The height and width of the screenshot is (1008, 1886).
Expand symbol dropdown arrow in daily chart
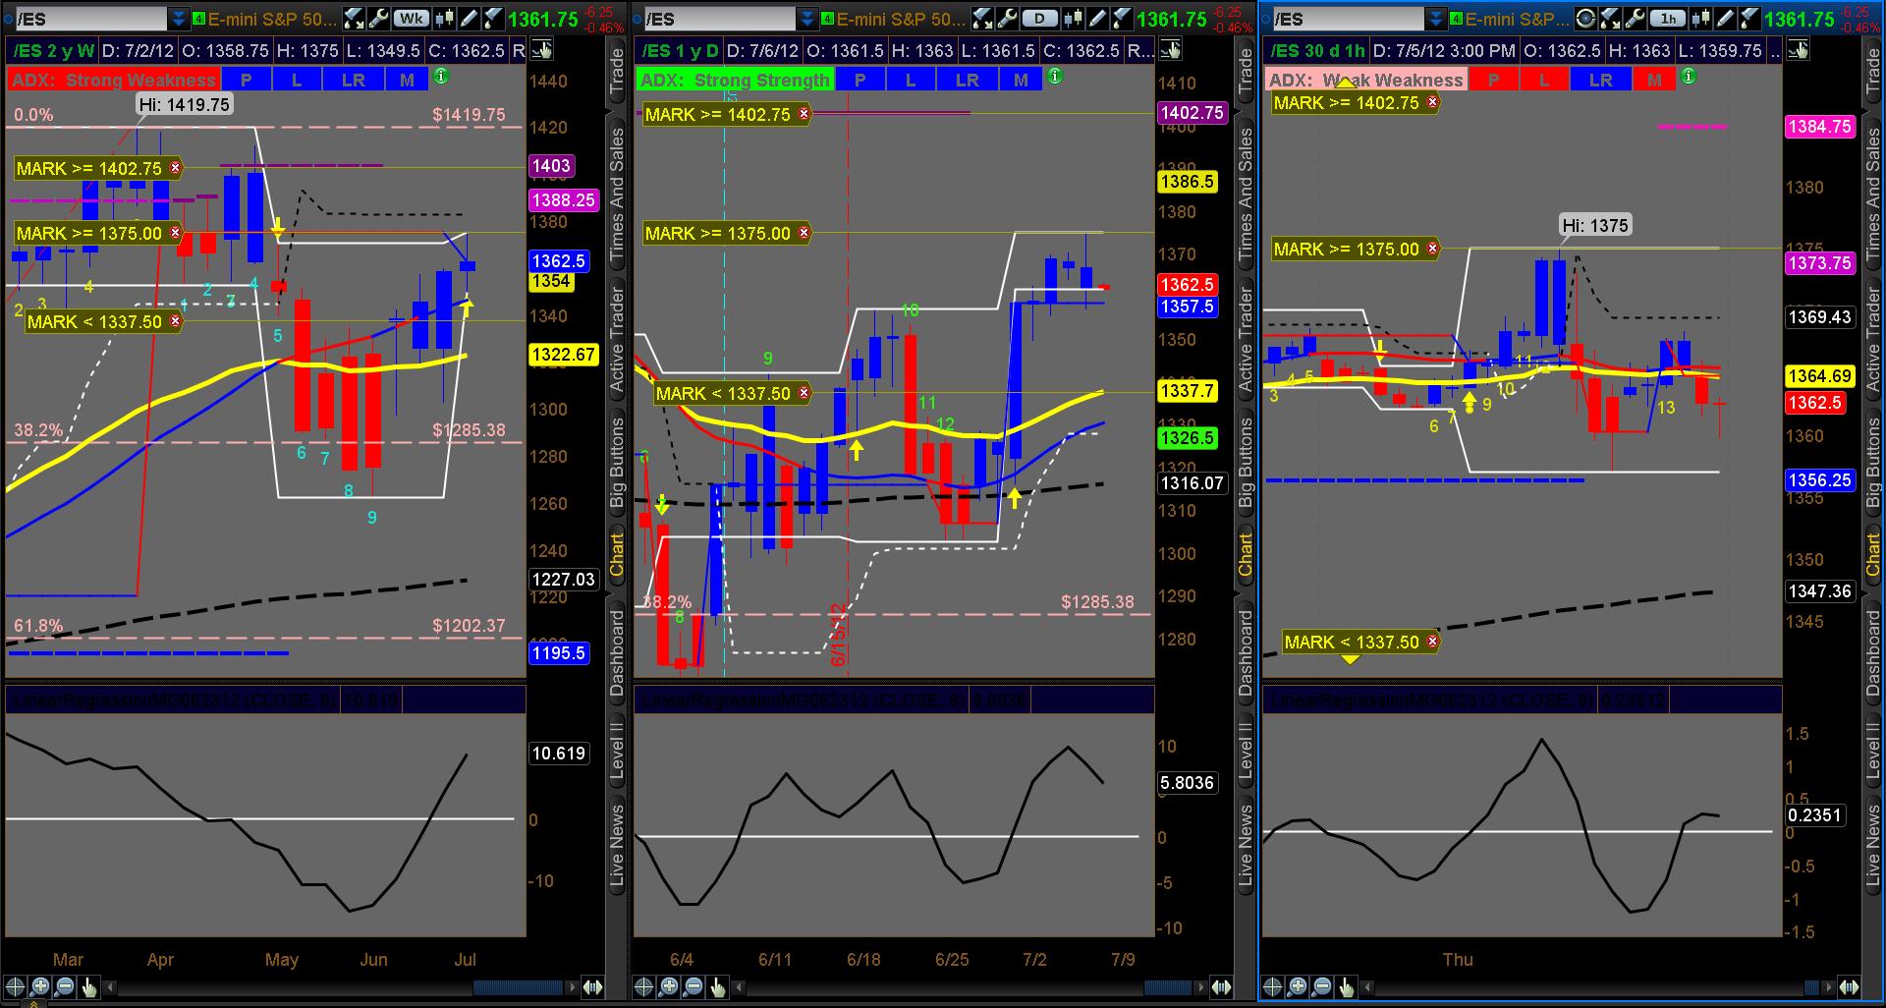click(x=807, y=19)
